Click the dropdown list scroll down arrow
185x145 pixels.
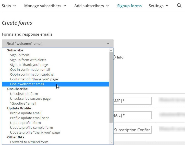click(x=111, y=142)
